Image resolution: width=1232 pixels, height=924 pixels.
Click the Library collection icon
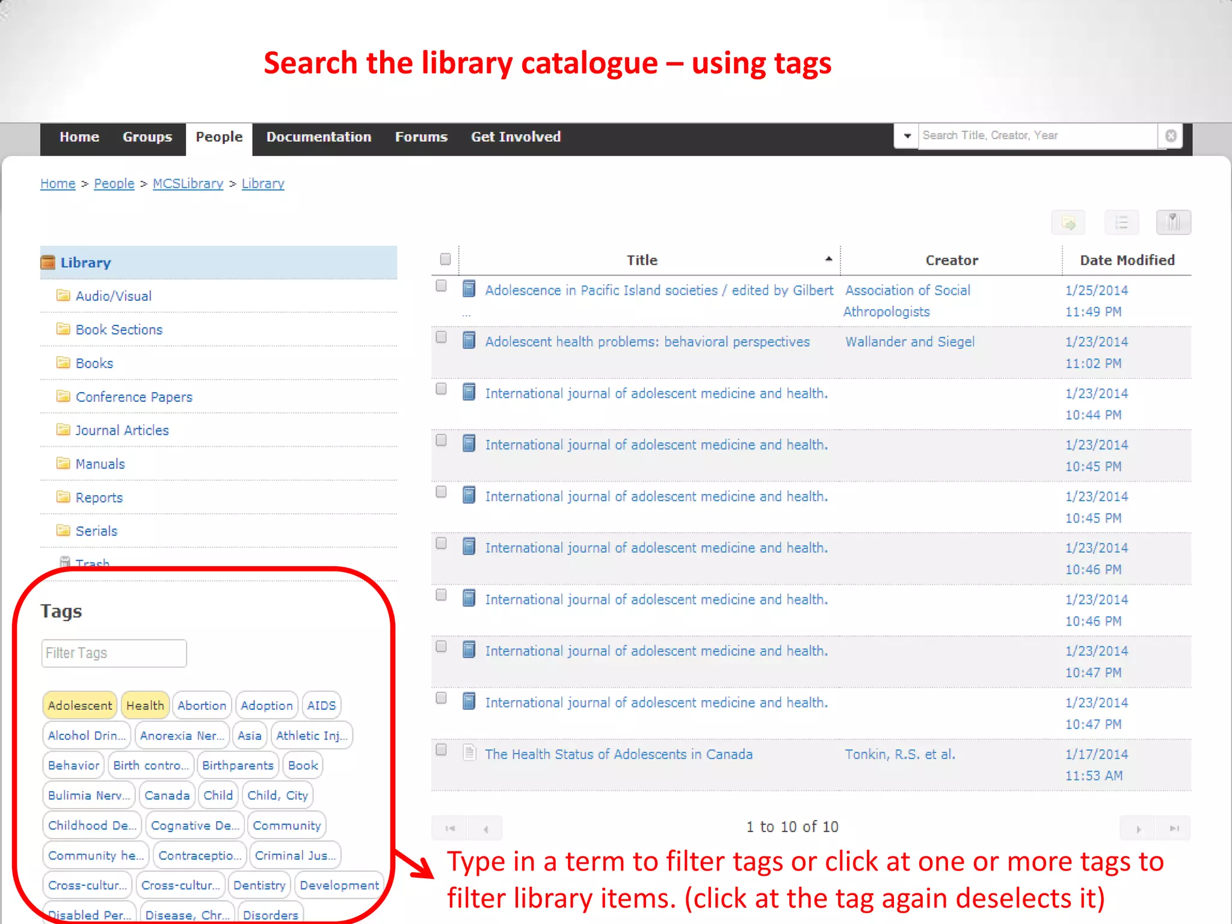click(48, 263)
